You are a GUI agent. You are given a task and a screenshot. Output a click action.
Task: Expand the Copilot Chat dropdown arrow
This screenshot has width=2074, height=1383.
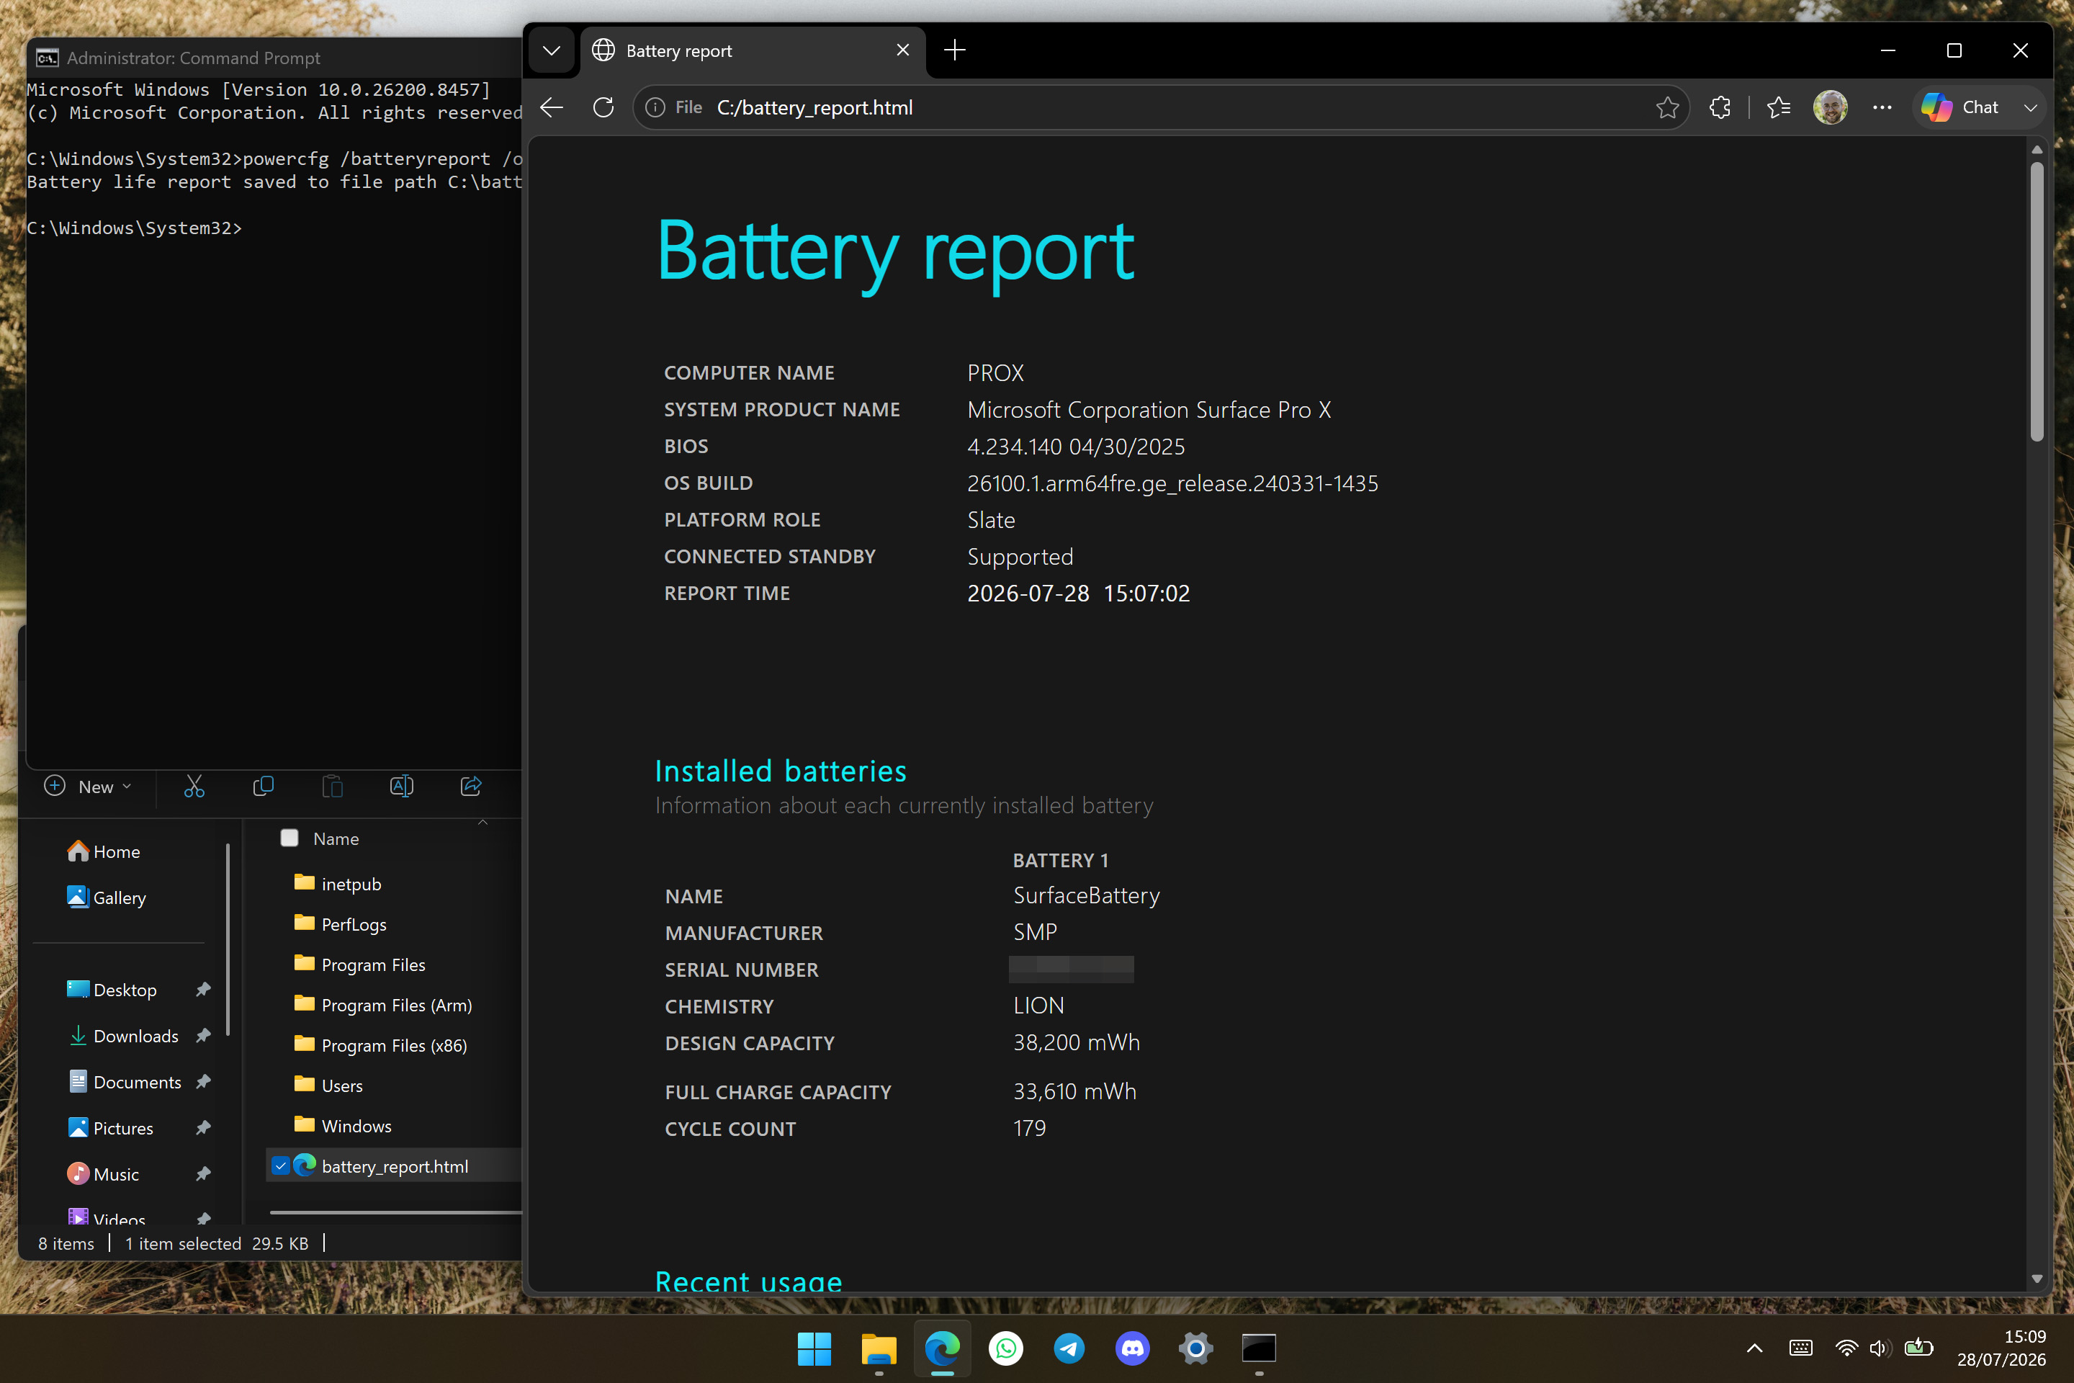2030,107
